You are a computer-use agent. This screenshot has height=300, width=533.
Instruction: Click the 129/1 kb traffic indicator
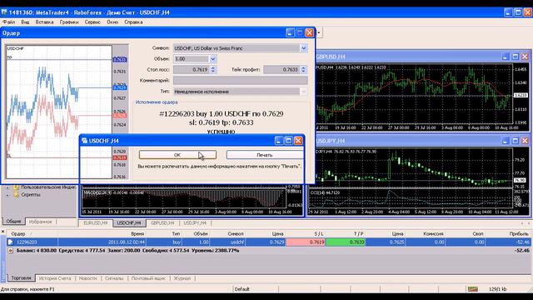point(498,289)
